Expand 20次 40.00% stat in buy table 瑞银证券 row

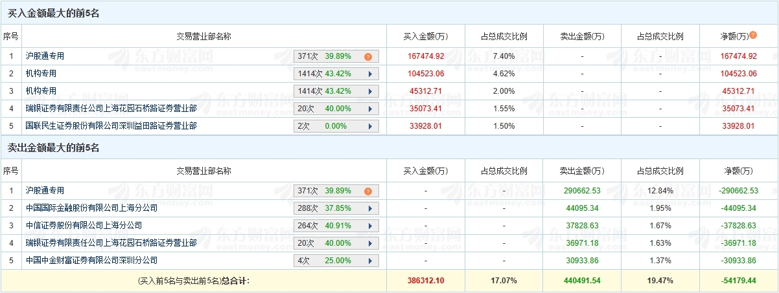click(x=370, y=109)
